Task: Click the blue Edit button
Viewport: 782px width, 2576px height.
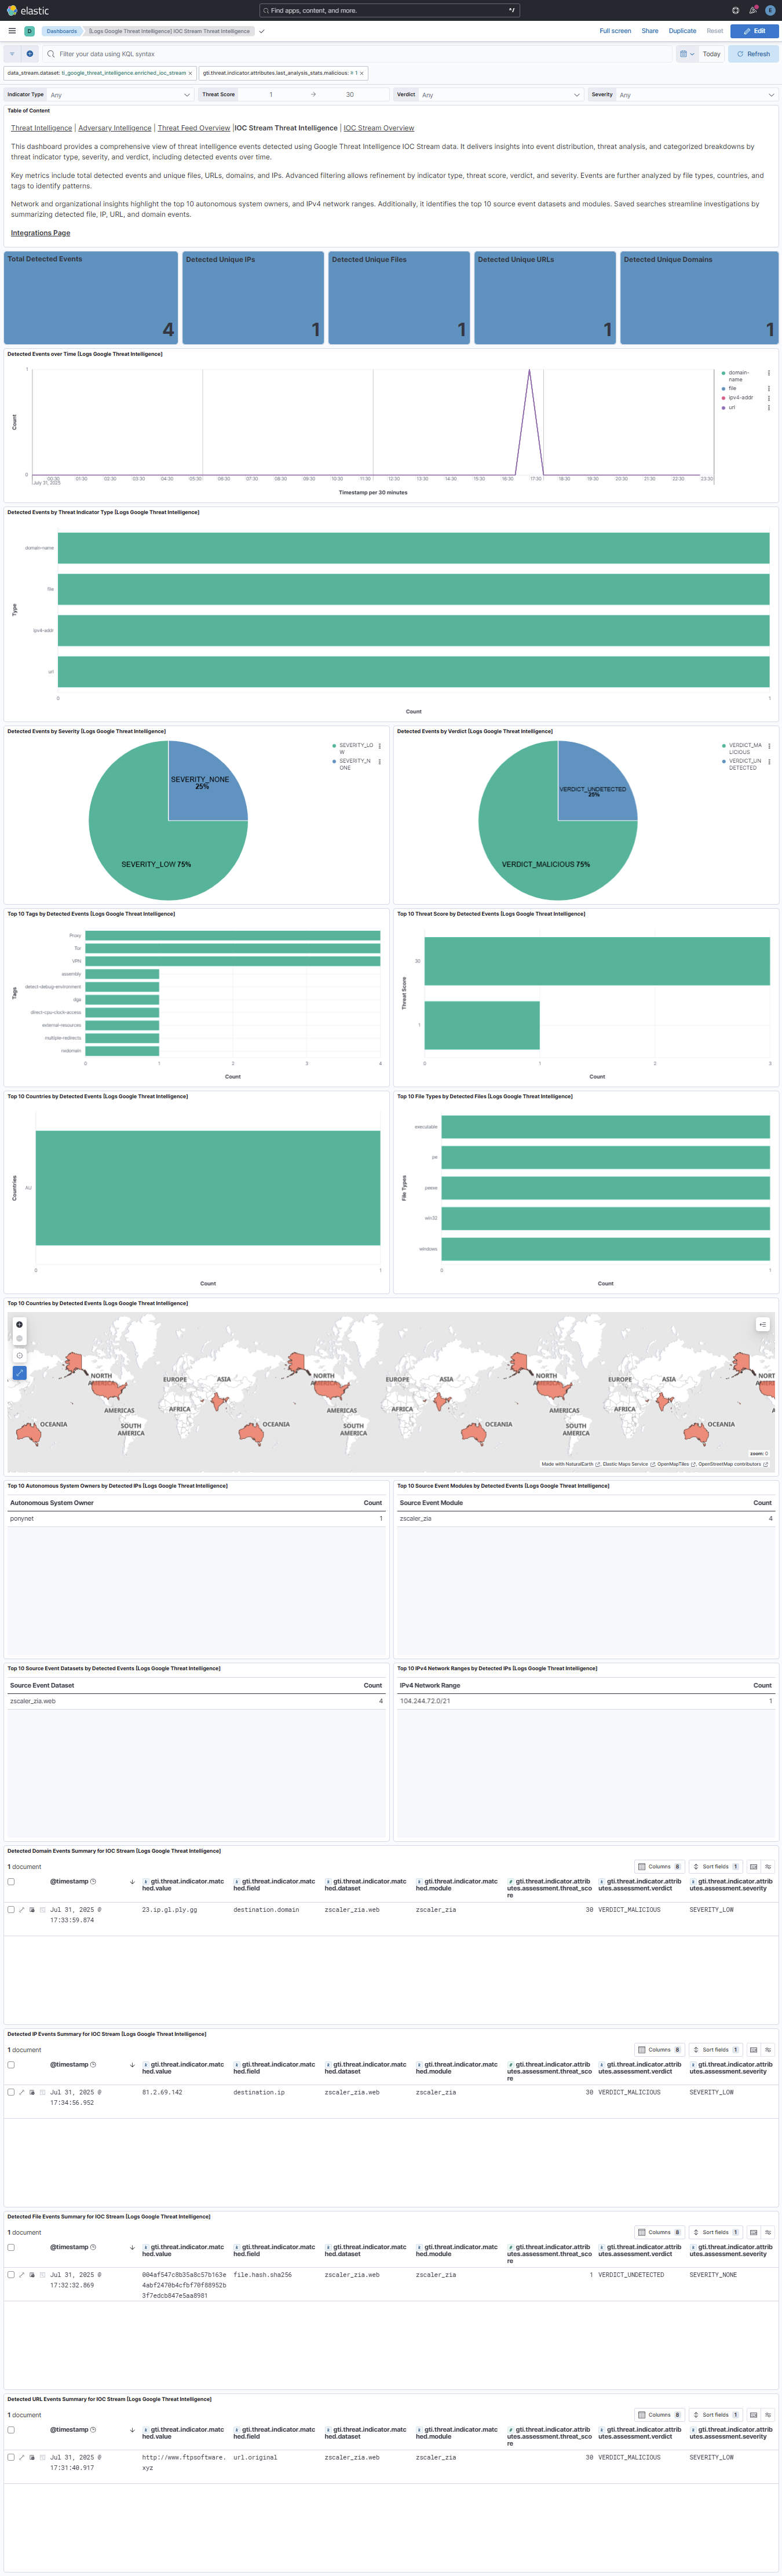Action: click(754, 31)
